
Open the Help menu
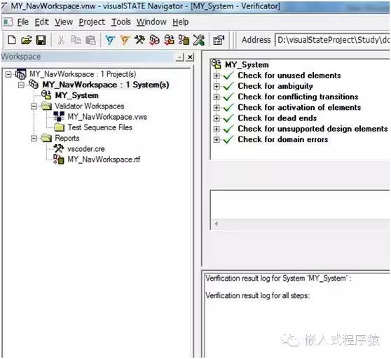tap(181, 22)
